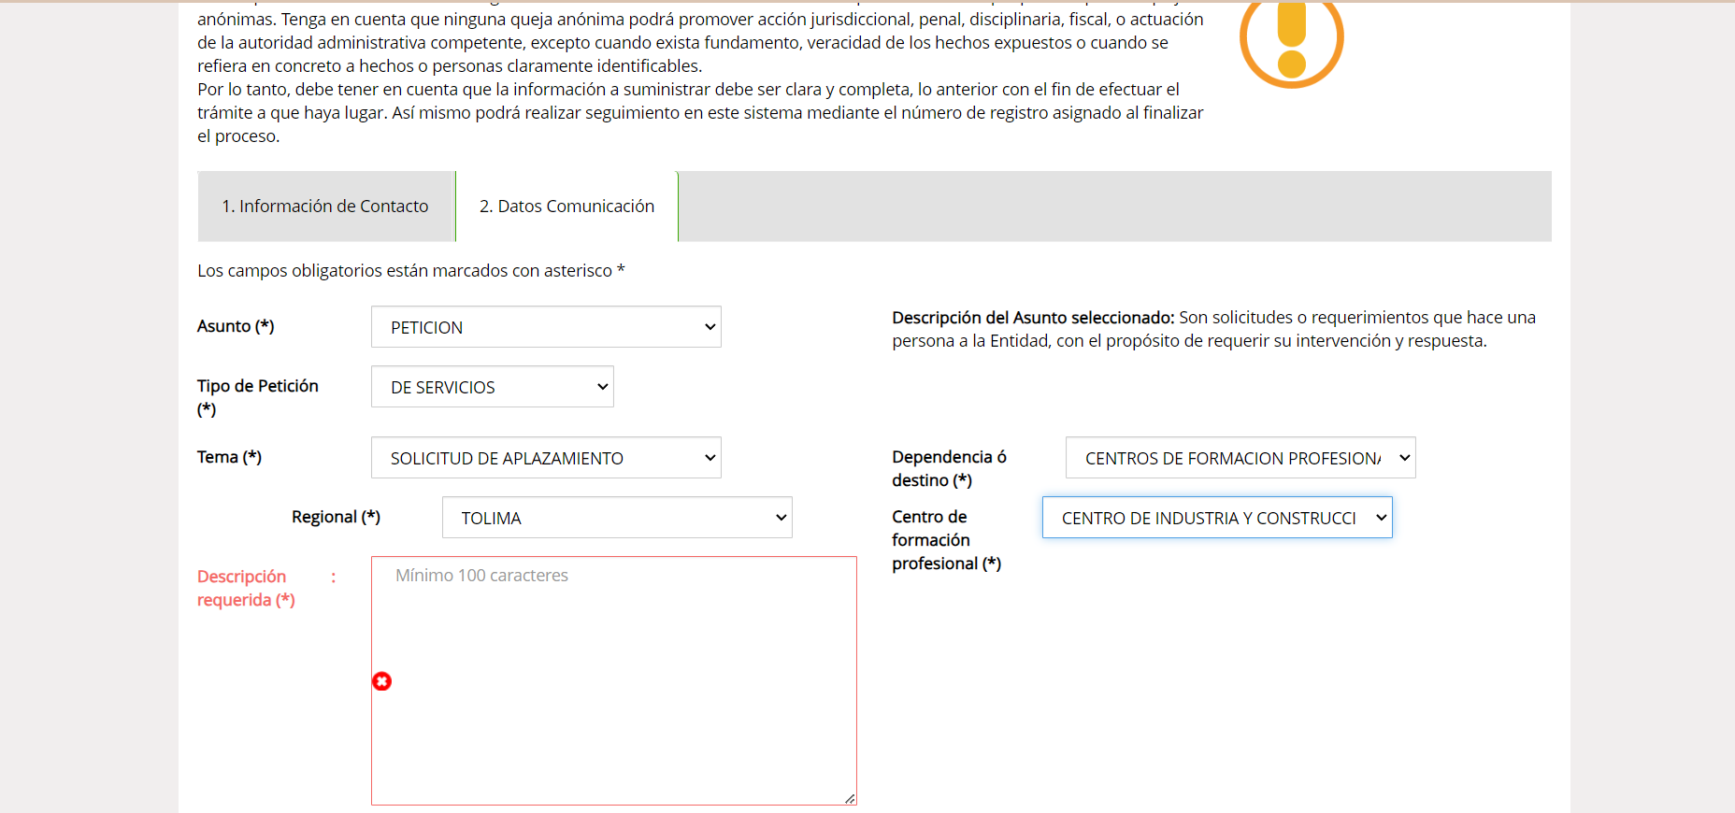
Task: Click the 'Tipo de Petición (*)' label
Action: coord(258,397)
